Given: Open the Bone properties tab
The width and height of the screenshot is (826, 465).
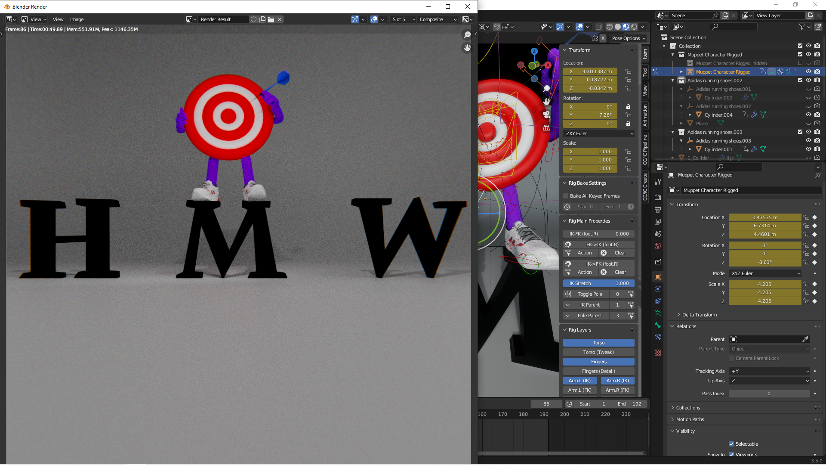Looking at the screenshot, I should pos(658,325).
